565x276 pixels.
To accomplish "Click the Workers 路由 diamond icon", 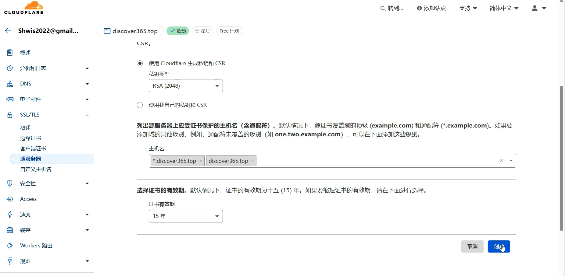I will click(x=10, y=246).
